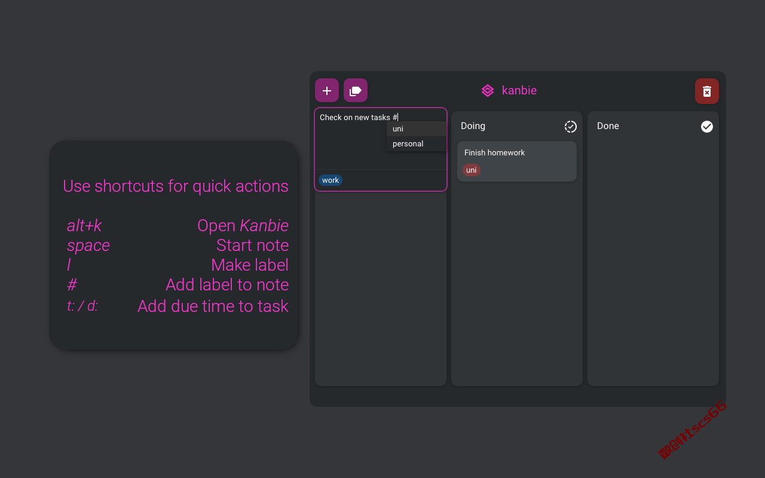Click the red trash delete button
Image resolution: width=765 pixels, height=478 pixels.
click(x=707, y=91)
